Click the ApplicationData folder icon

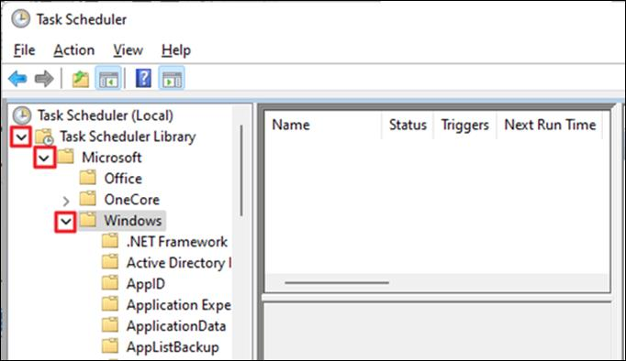pyautogui.click(x=110, y=325)
